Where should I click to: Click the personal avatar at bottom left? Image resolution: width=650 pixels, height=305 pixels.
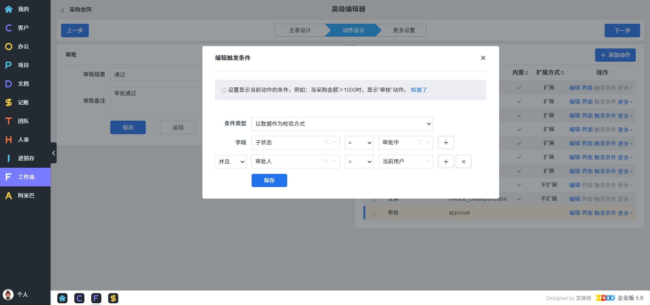(8, 294)
